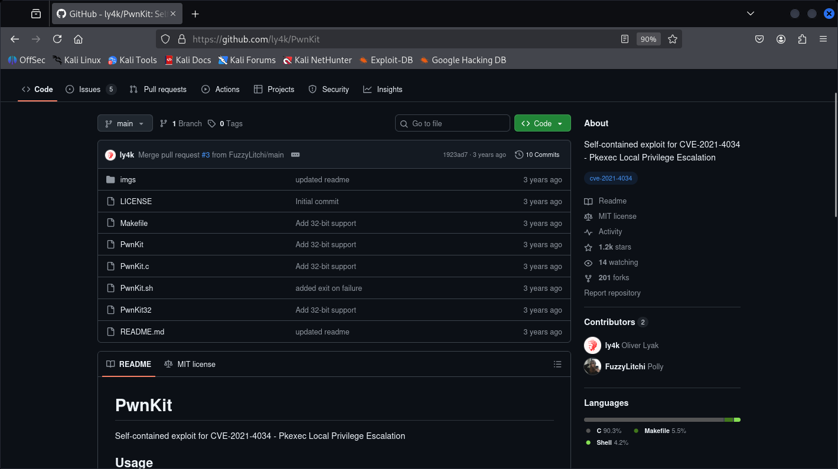Open the recent browsing Firefox View icon
This screenshot has height=469, width=838.
click(36, 14)
